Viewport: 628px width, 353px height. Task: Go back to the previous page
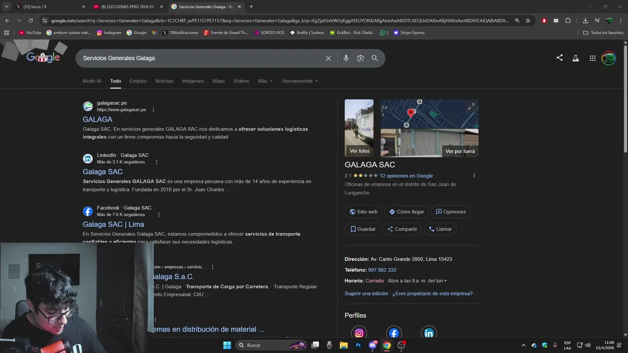pos(7,21)
